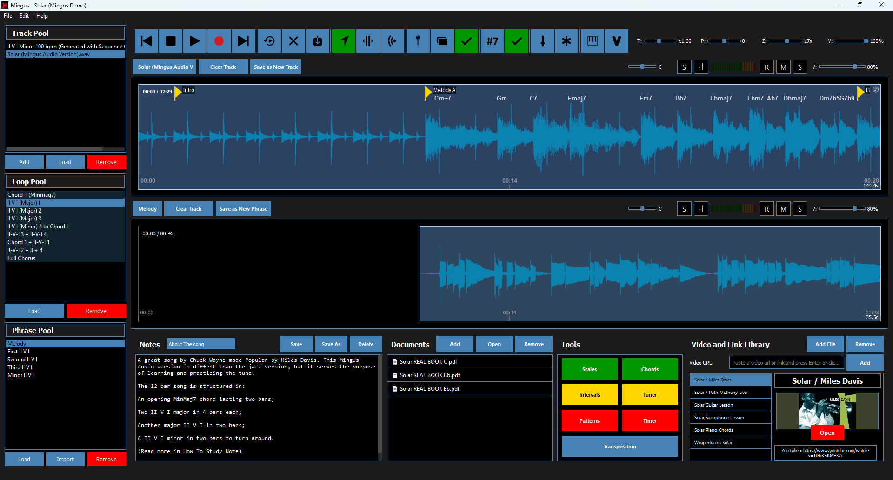The image size is (893, 480).
Task: Mute the top audio track with M
Action: point(783,67)
